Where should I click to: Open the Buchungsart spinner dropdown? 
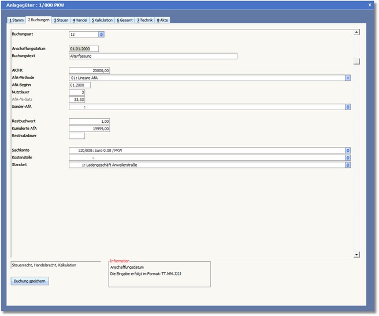[101, 35]
